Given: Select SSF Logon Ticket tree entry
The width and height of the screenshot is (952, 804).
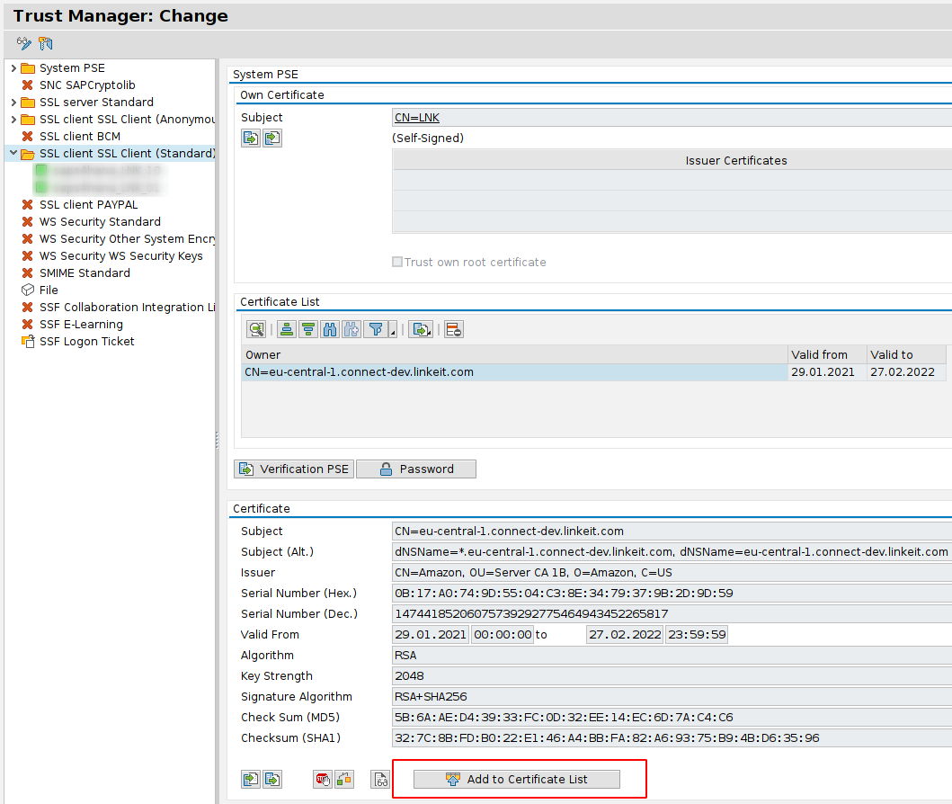Looking at the screenshot, I should [x=86, y=342].
